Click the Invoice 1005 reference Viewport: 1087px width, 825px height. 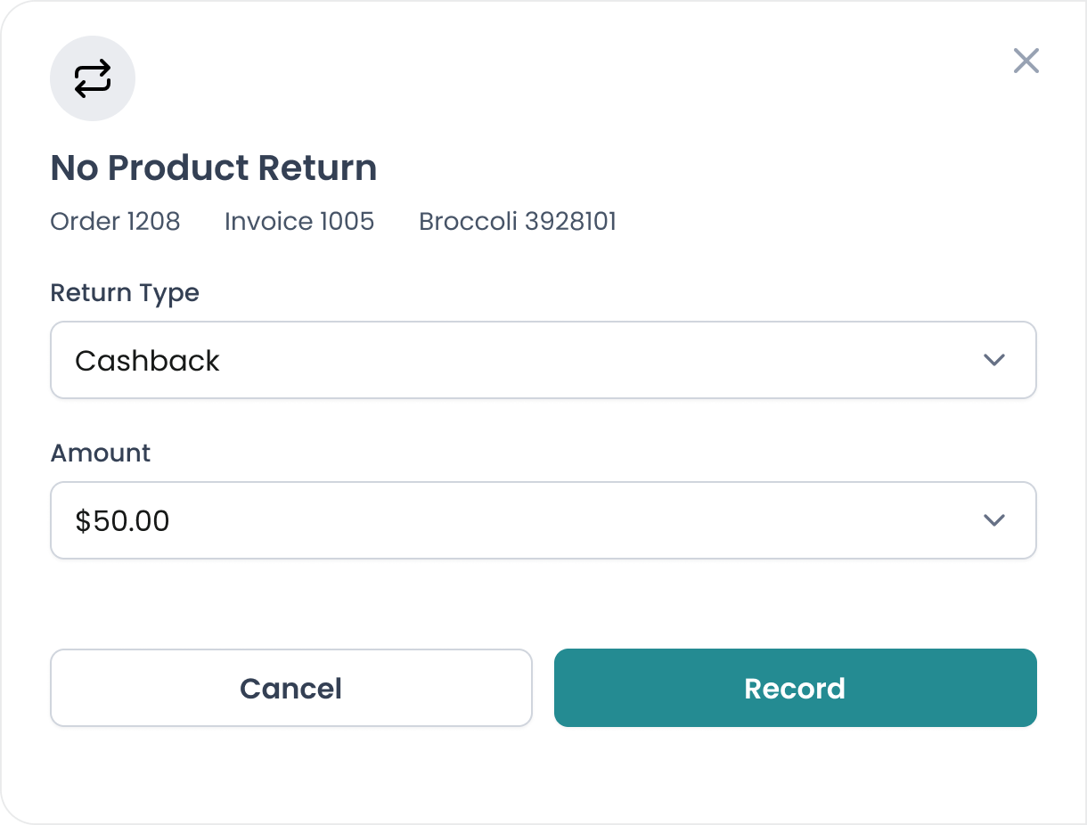[x=298, y=221]
